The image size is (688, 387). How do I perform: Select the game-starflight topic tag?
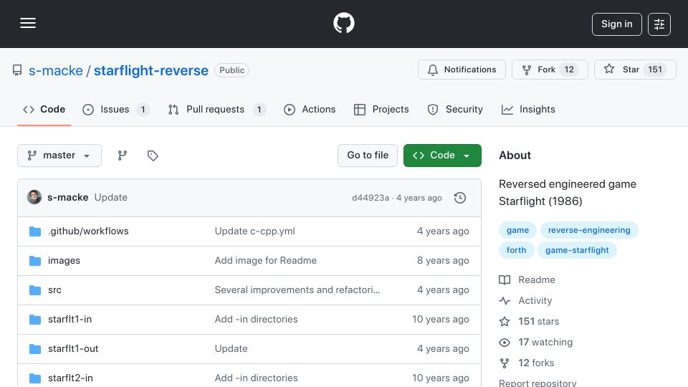[x=577, y=250]
